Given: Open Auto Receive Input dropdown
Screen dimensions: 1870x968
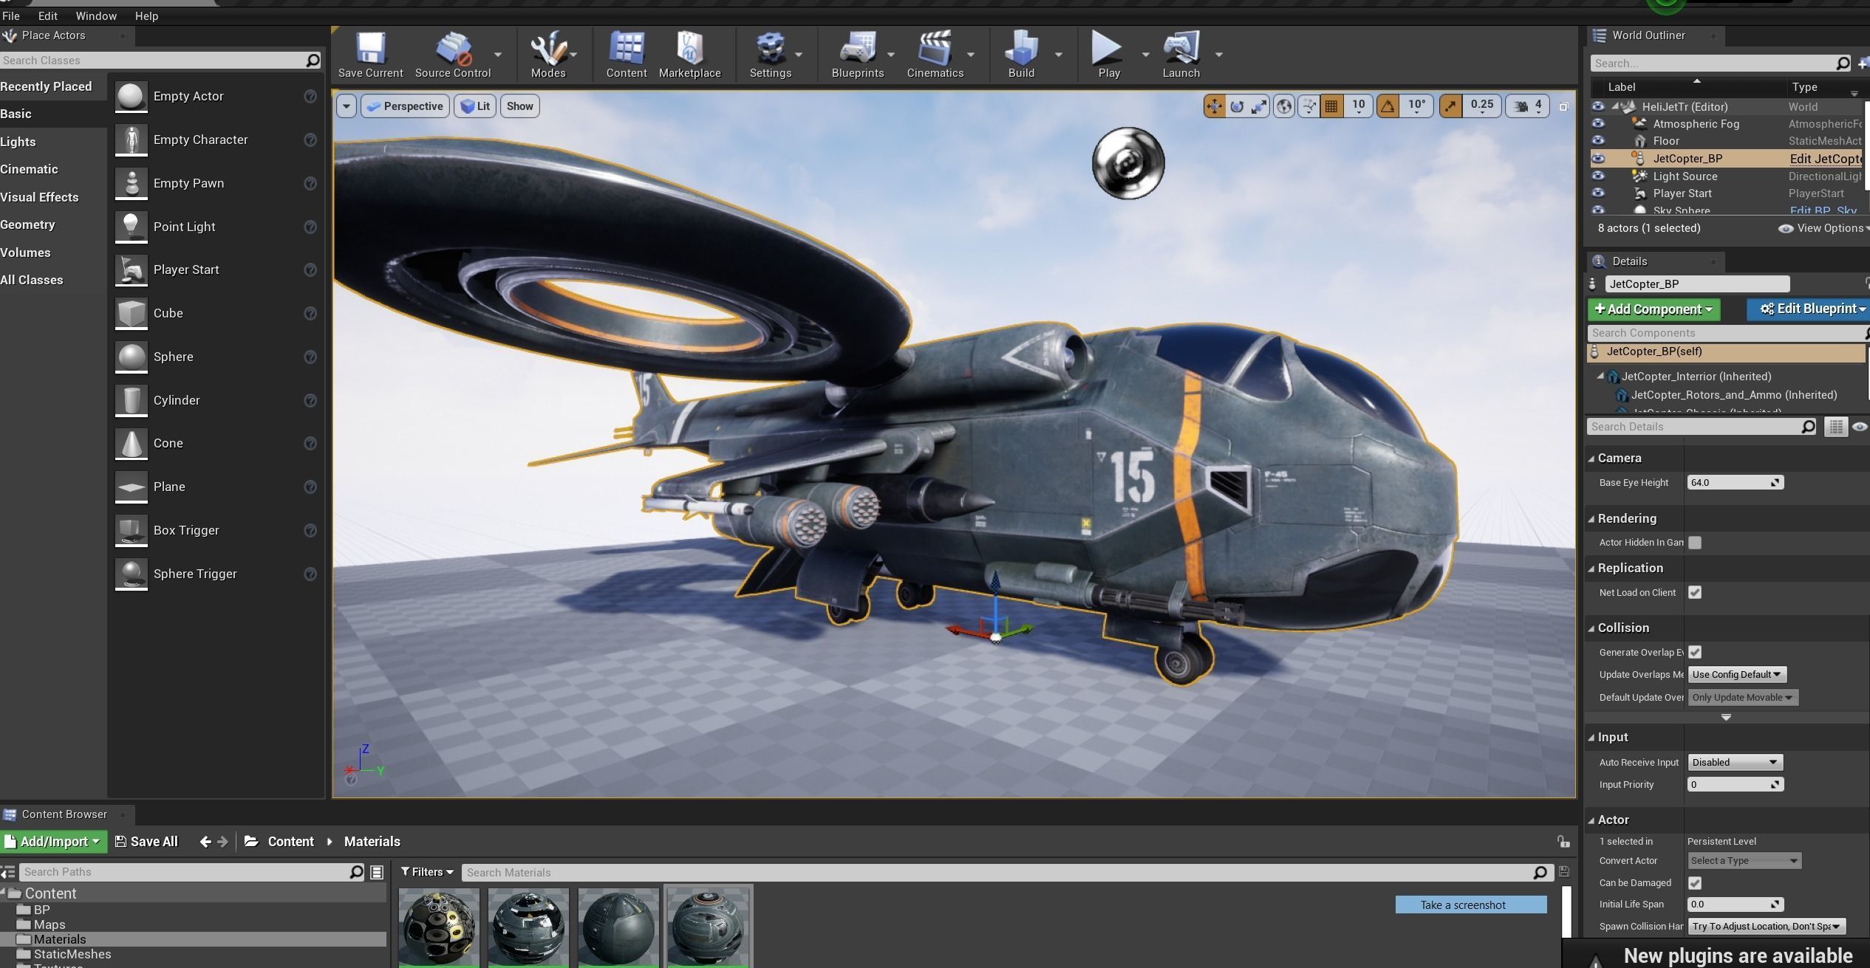Looking at the screenshot, I should pos(1736,762).
